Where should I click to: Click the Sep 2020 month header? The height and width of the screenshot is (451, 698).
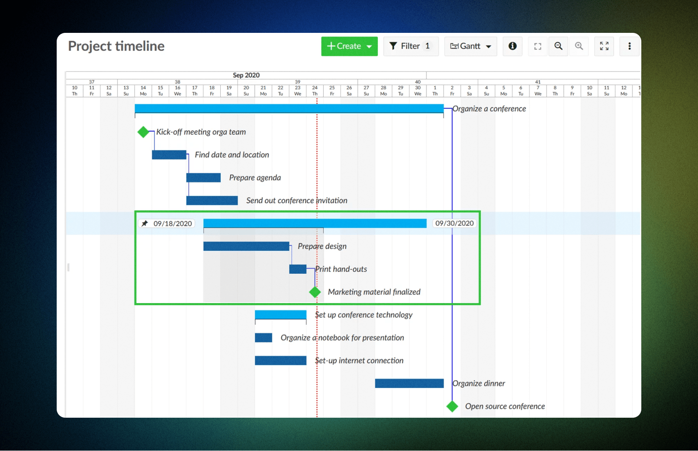(x=246, y=75)
